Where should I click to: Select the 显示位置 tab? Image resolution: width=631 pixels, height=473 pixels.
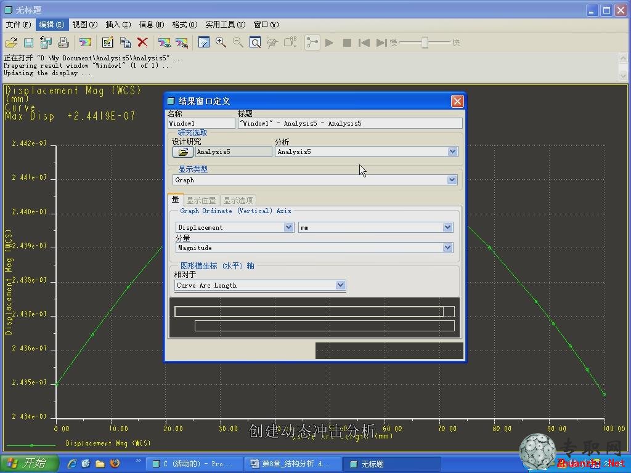(202, 200)
